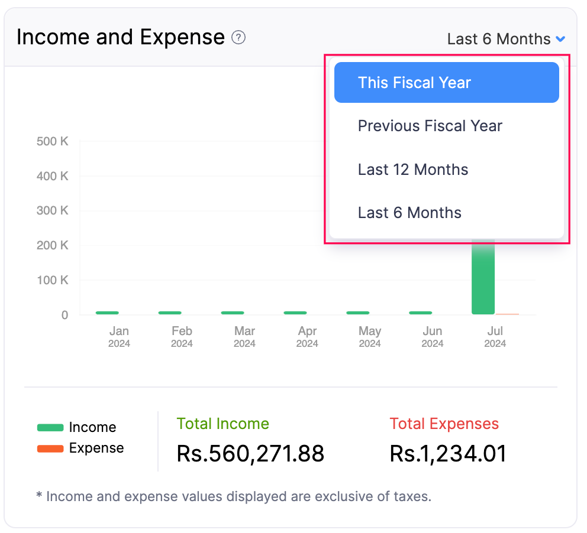This screenshot has height=533, width=587.
Task: Click the March 2024 income bar
Action: click(233, 313)
